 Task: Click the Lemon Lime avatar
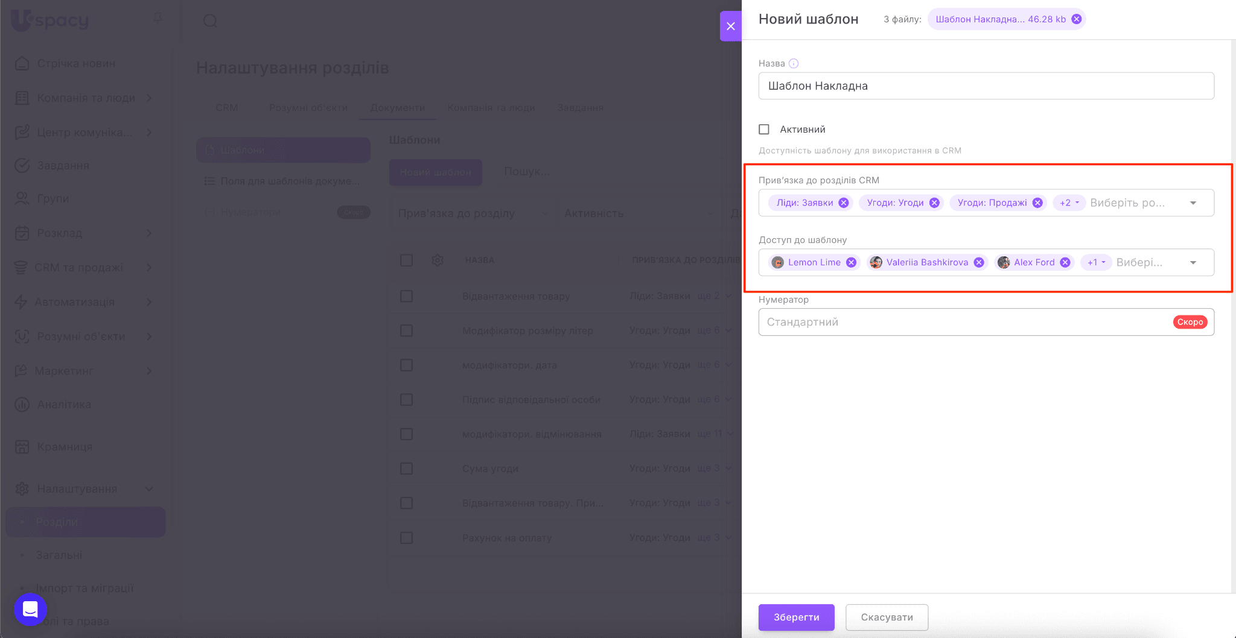coord(778,262)
